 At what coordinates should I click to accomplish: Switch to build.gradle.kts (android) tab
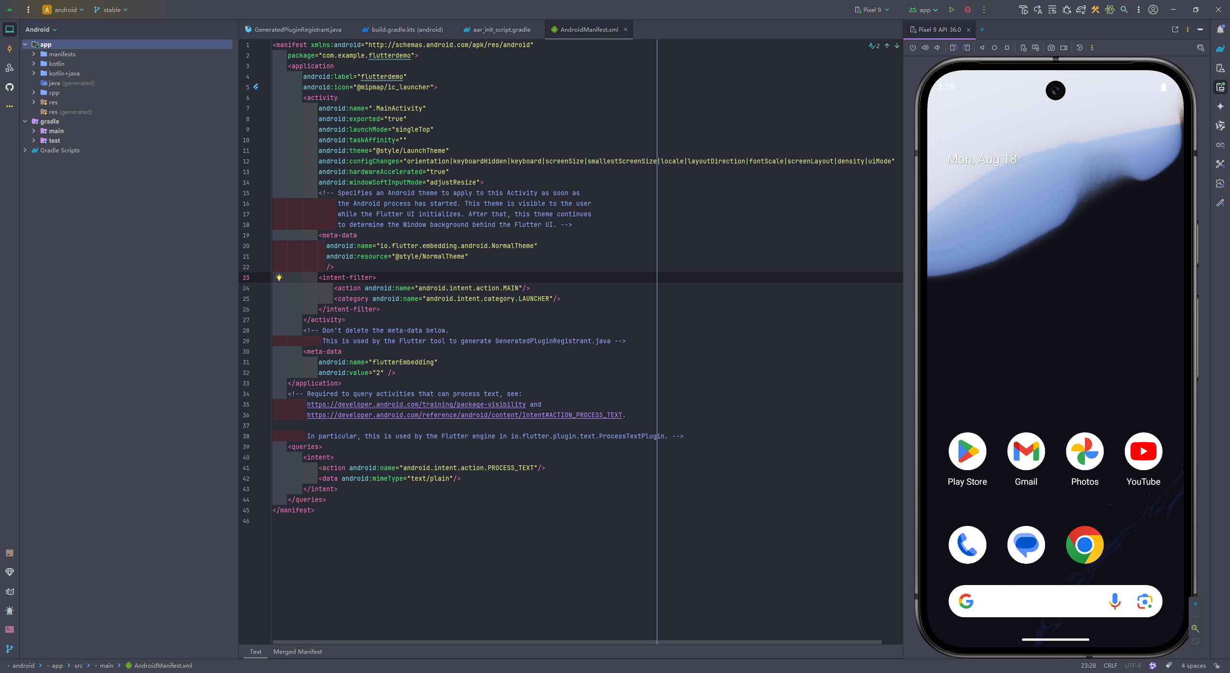(406, 29)
